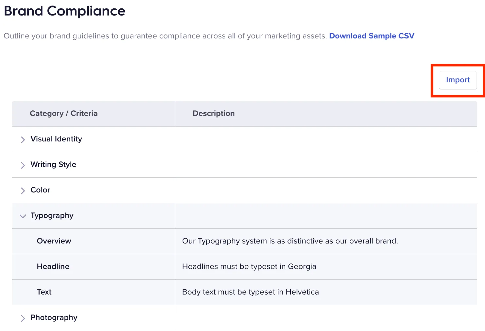Expand the Visual Identity category chevron

[x=23, y=140]
